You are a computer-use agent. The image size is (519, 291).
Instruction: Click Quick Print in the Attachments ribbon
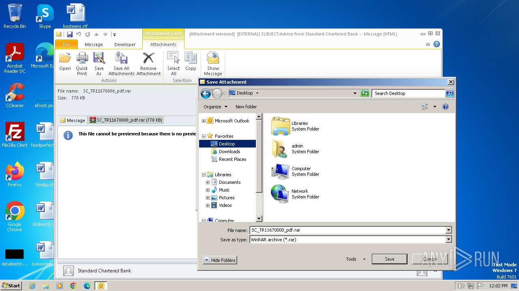(82, 63)
